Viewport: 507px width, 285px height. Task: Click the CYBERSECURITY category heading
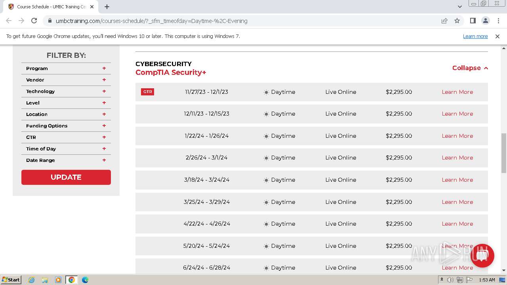tap(164, 64)
